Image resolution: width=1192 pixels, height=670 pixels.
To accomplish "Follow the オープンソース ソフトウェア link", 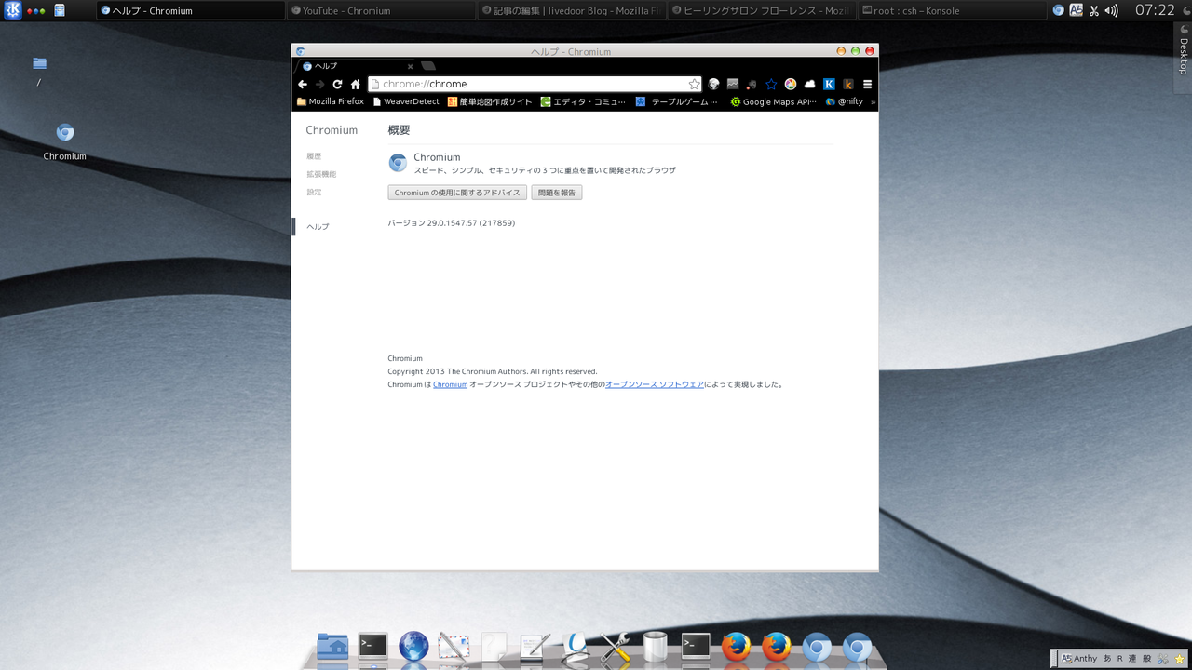I will (x=655, y=384).
